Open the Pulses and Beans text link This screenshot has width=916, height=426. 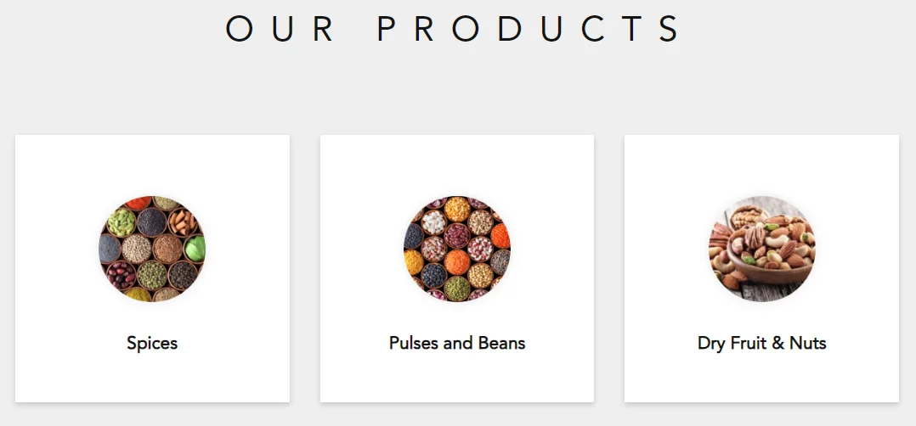coord(457,343)
